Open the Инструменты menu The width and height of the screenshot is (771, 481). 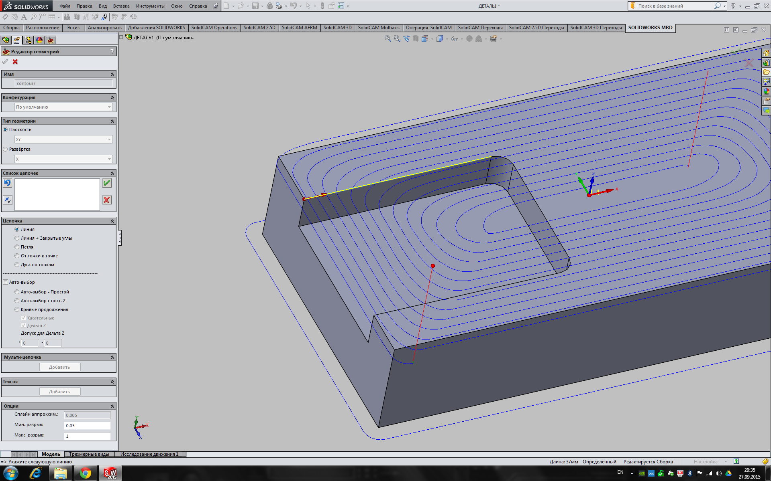pos(150,6)
